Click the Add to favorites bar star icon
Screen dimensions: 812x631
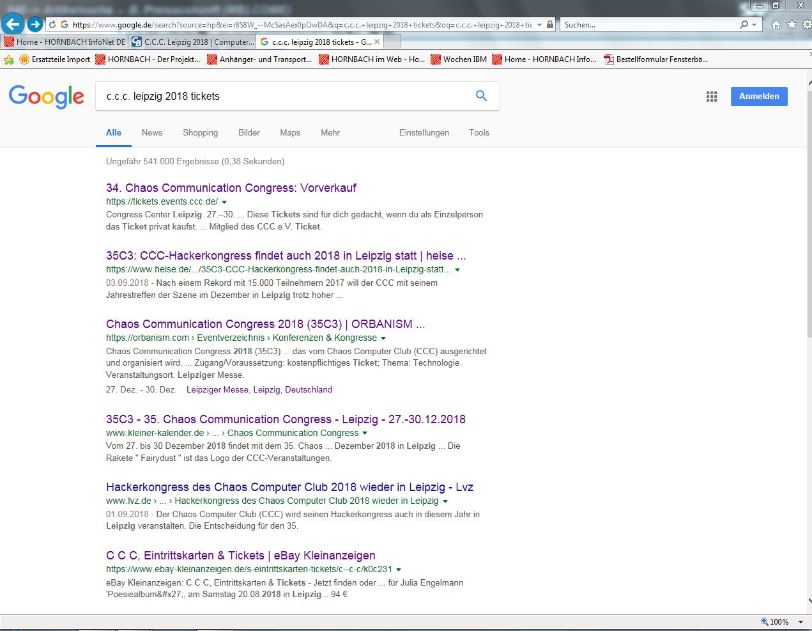pyautogui.click(x=9, y=59)
